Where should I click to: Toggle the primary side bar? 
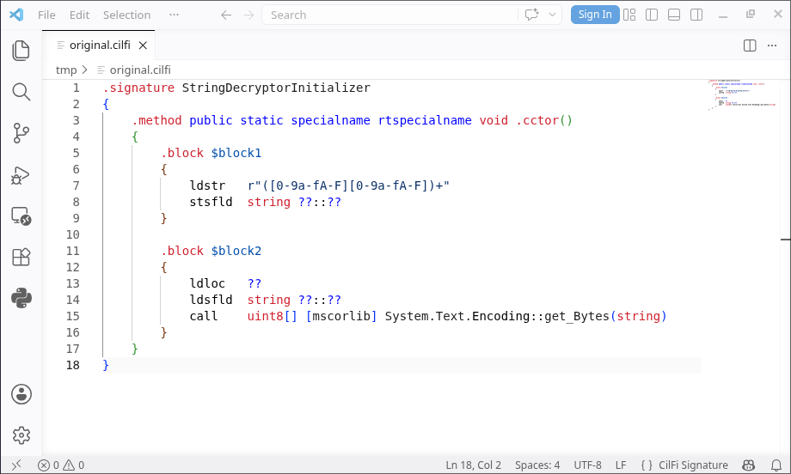[x=652, y=15]
